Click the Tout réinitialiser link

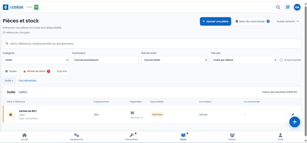tap(28, 81)
